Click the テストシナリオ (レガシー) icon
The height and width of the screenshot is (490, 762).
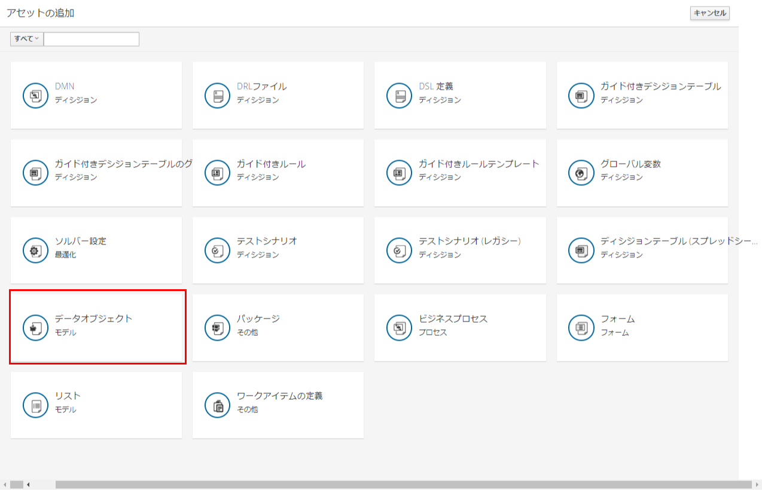tap(400, 250)
